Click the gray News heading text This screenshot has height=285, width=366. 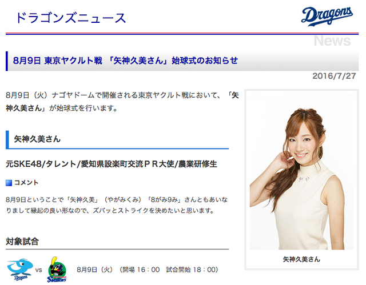[x=332, y=41]
